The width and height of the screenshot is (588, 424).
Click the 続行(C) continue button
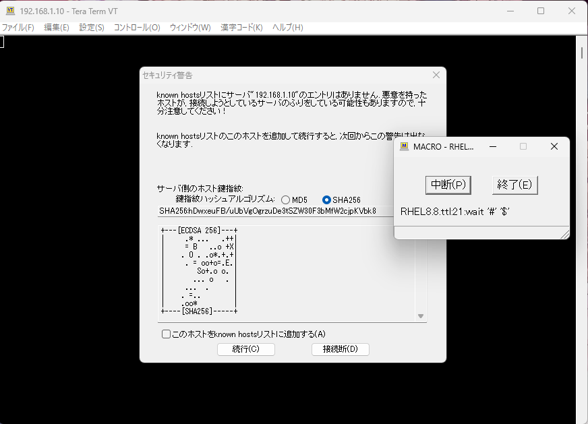pyautogui.click(x=246, y=349)
